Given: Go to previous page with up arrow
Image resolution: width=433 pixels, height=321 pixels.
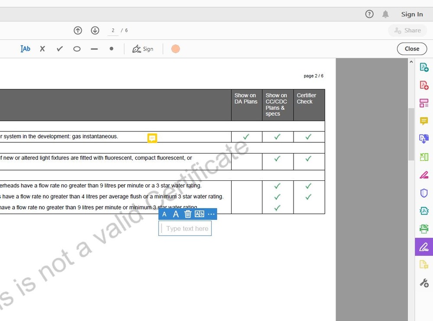Looking at the screenshot, I should coord(78,30).
